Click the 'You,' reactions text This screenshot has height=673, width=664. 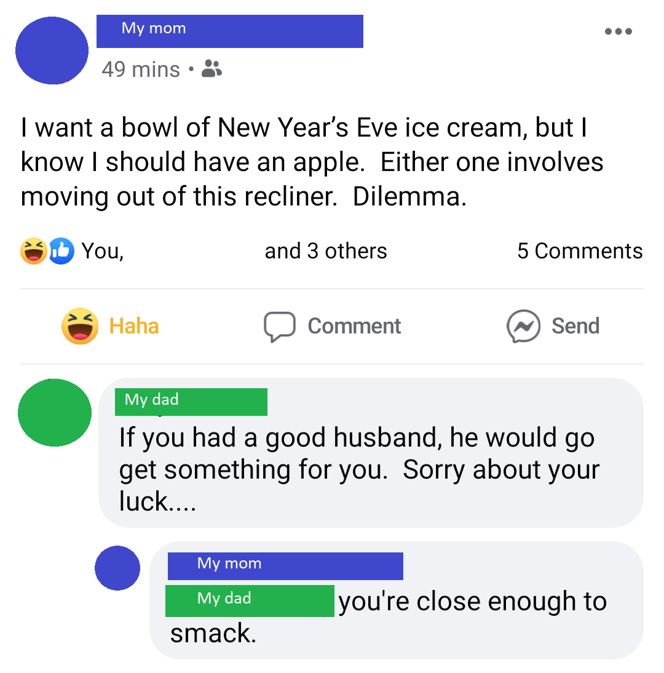coord(103,251)
